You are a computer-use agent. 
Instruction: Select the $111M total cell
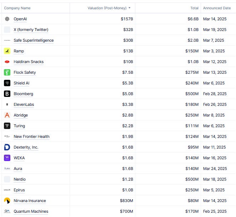pos(168,126)
